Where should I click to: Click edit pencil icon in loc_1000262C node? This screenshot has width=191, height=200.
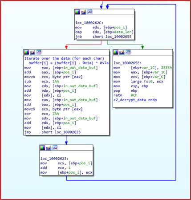click(x=84, y=12)
